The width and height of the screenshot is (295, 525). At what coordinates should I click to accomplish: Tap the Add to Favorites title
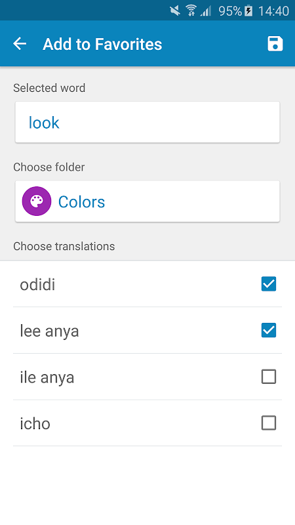(102, 44)
